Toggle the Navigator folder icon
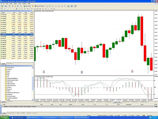Image resolution: width=158 pixels, height=119 pixels. click(x=15, y=6)
